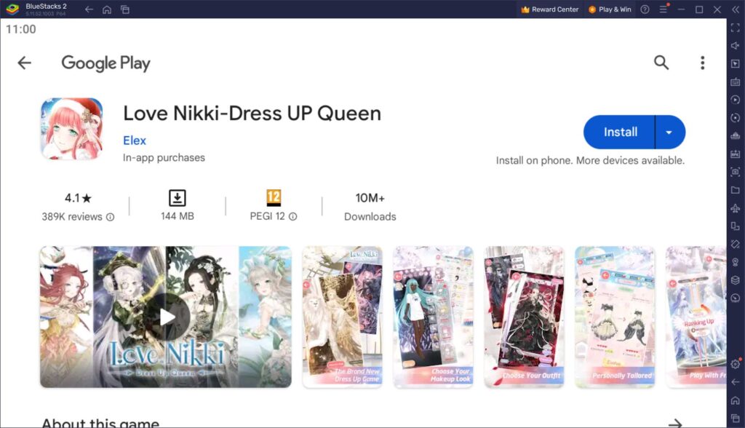Screen dimensions: 745x428
Task: Play the Love Nikki trailer video
Action: click(x=165, y=317)
